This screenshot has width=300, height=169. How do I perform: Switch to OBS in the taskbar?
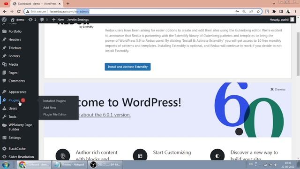coord(105,165)
